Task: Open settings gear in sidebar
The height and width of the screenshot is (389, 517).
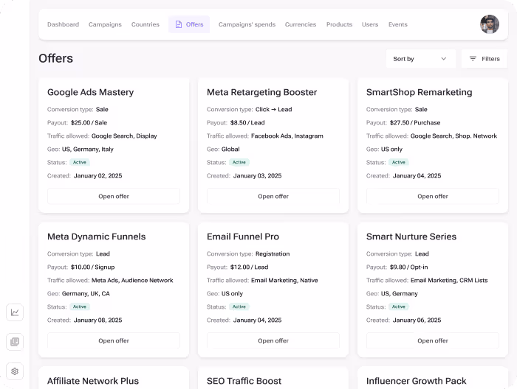Action: coord(15,371)
